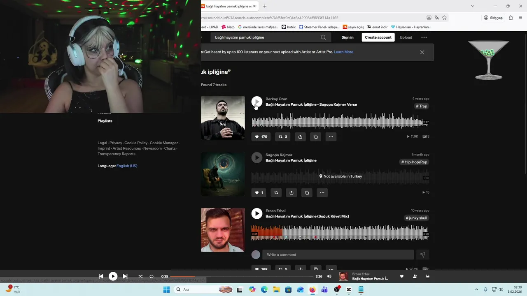The width and height of the screenshot is (527, 296).
Task: Open the # Hip-hop/Rap tag
Action: (x=414, y=162)
